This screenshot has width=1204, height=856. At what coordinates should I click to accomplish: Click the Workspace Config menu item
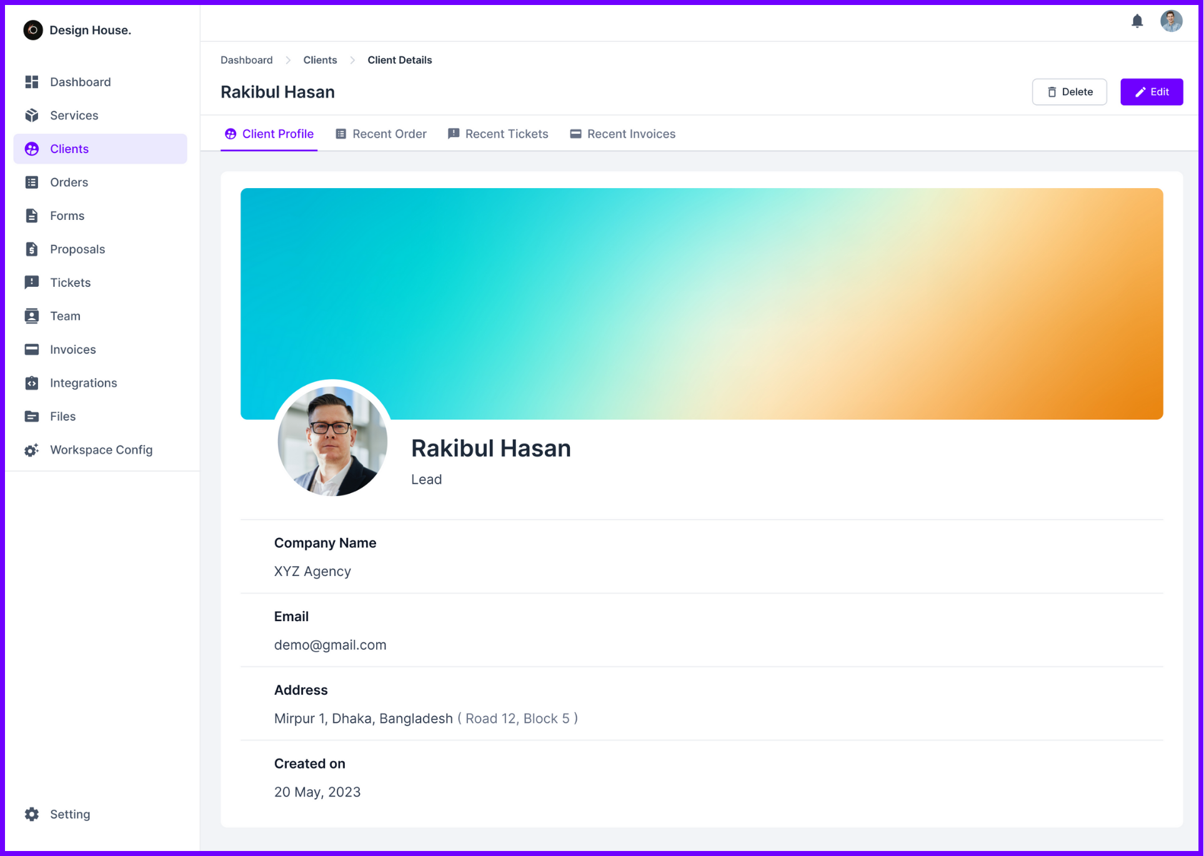(101, 449)
